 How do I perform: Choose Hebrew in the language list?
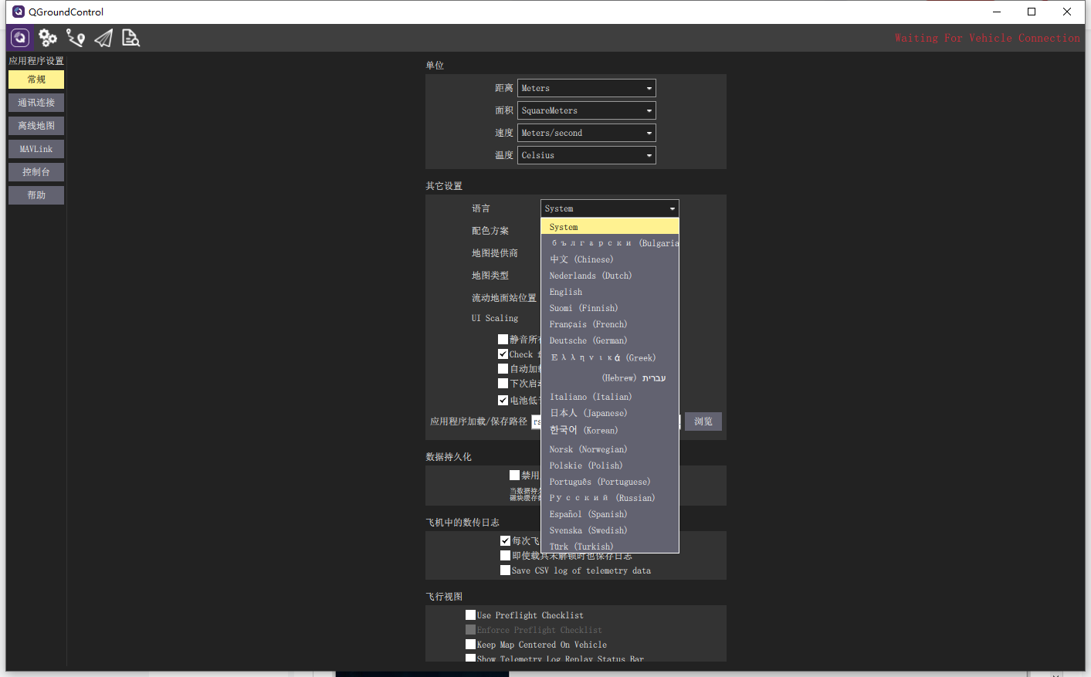point(610,377)
